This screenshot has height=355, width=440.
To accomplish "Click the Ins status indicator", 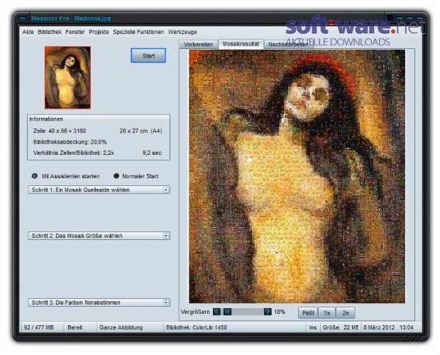I will [312, 327].
